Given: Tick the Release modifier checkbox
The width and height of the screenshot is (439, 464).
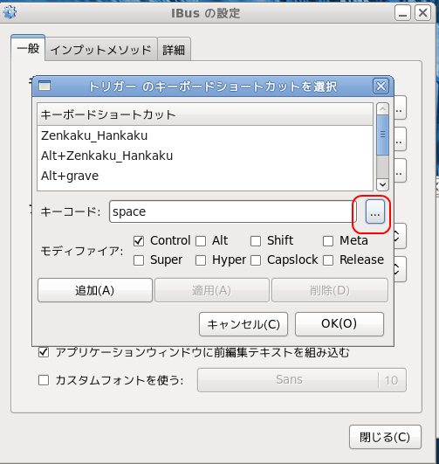Looking at the screenshot, I should [328, 260].
